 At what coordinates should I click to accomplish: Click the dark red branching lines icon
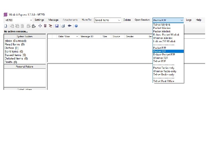tap(50, 26)
